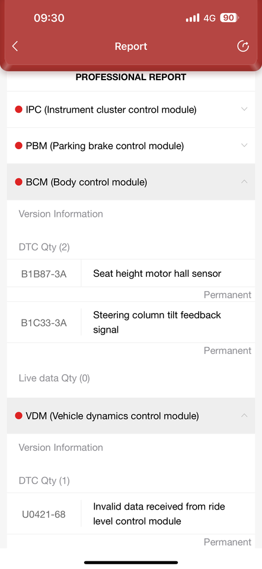Expand the PBM module chevron
Image resolution: width=262 pixels, height=569 pixels.
coord(244,146)
